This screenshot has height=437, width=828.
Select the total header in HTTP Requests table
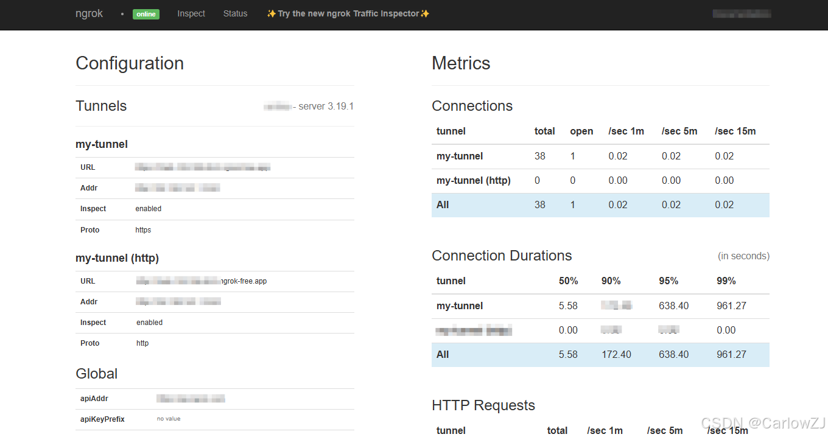coord(557,431)
